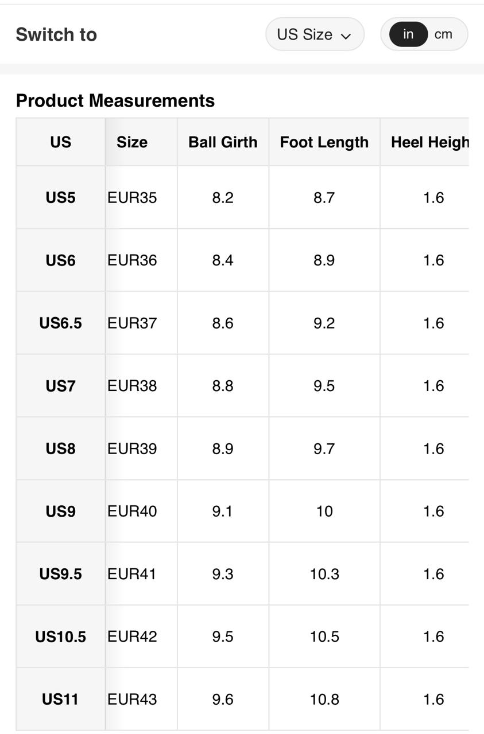Select the US5 size row label
Image resolution: width=484 pixels, height=734 pixels.
coord(60,198)
